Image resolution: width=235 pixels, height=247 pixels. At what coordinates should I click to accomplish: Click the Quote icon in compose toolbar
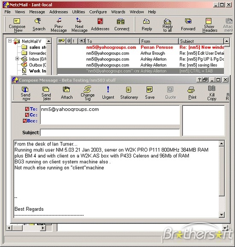tap(170, 93)
